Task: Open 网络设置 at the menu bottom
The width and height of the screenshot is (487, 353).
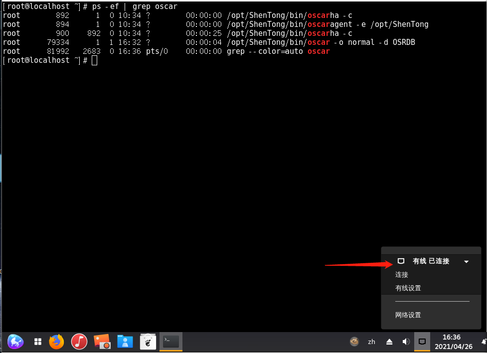Action: click(x=408, y=315)
